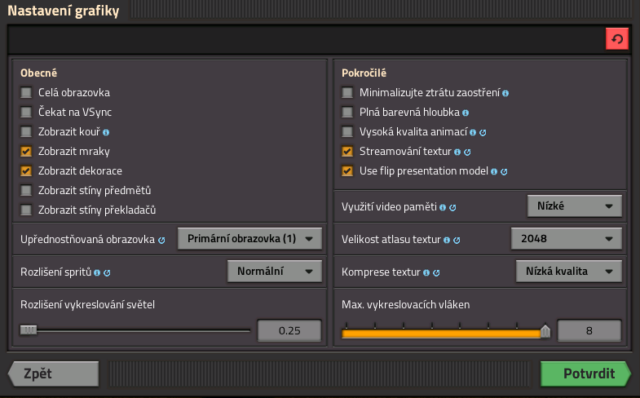Click info icon beside Minimalizujte ztrátu zaostření
640x398 pixels.
(505, 93)
